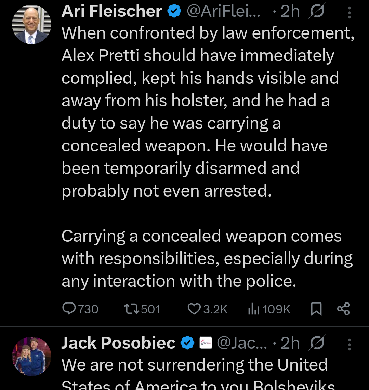
Task: View the 3.2K likes count
Action: pos(215,309)
